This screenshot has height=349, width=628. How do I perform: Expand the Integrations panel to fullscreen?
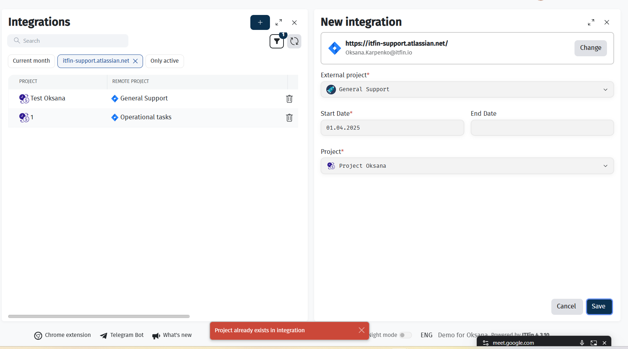tap(279, 22)
